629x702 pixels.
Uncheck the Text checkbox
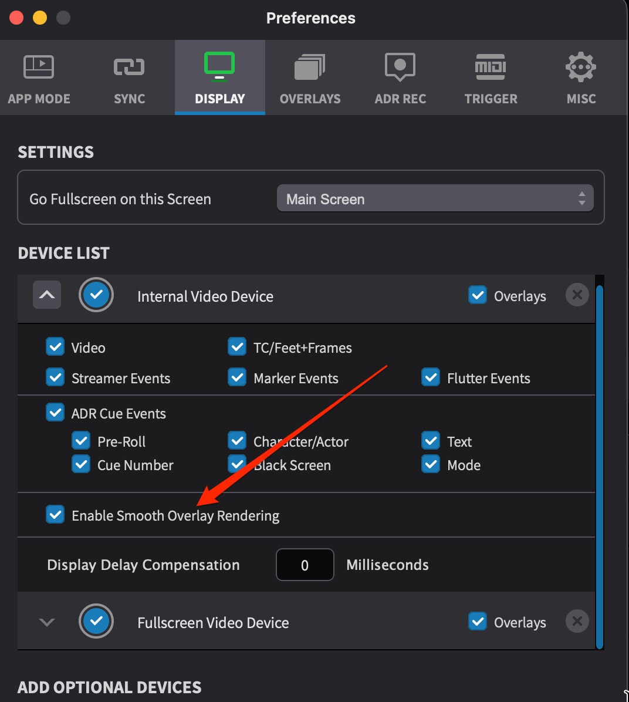click(x=431, y=441)
